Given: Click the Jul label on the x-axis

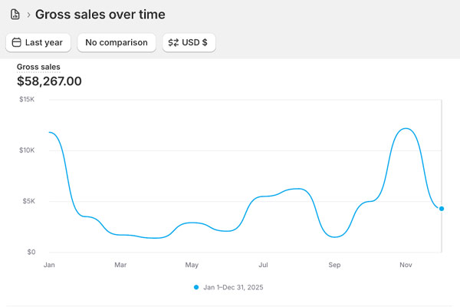Looking at the screenshot, I should coord(263,265).
